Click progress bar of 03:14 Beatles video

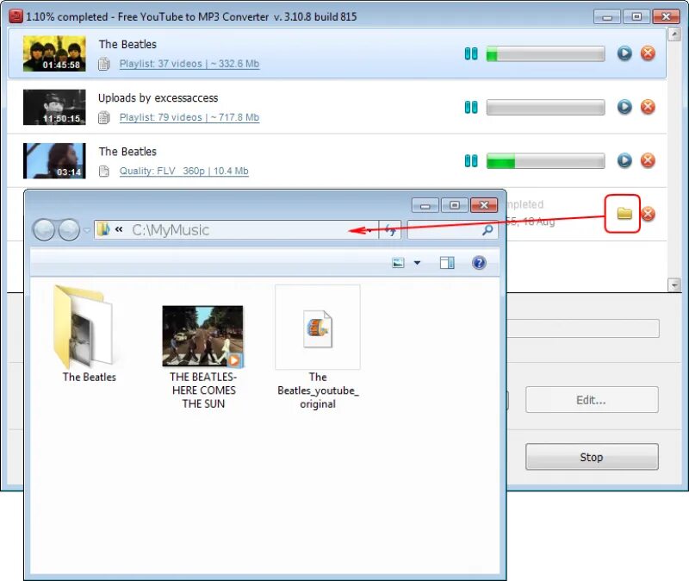(x=545, y=161)
